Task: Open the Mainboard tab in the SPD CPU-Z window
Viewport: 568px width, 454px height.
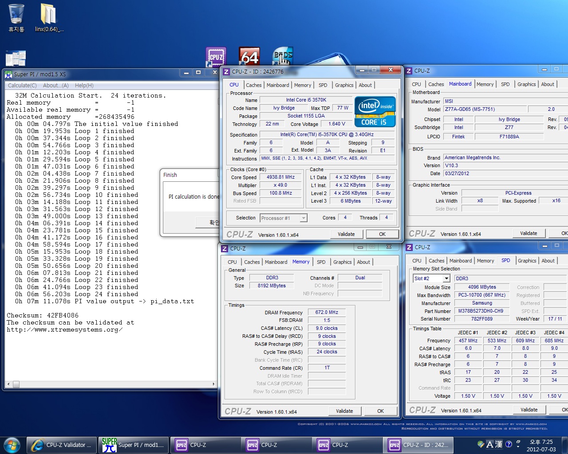Action: point(461,261)
